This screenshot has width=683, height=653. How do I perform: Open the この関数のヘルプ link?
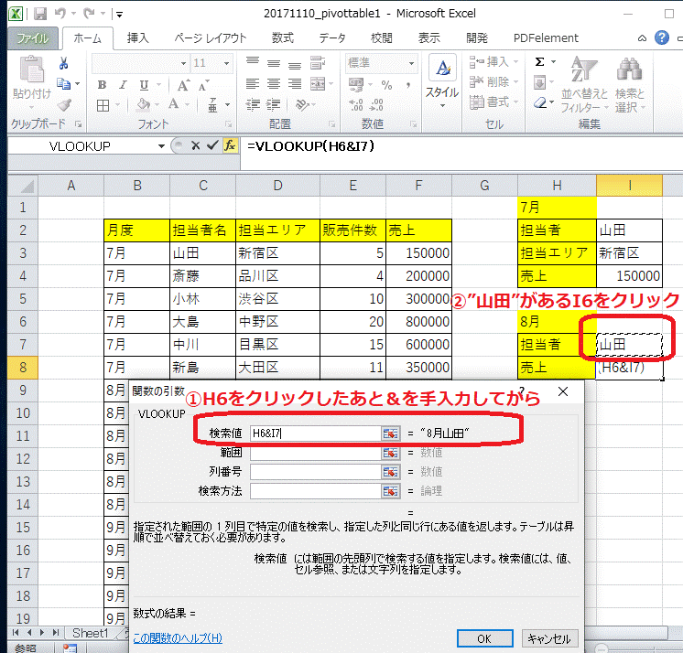(x=178, y=638)
